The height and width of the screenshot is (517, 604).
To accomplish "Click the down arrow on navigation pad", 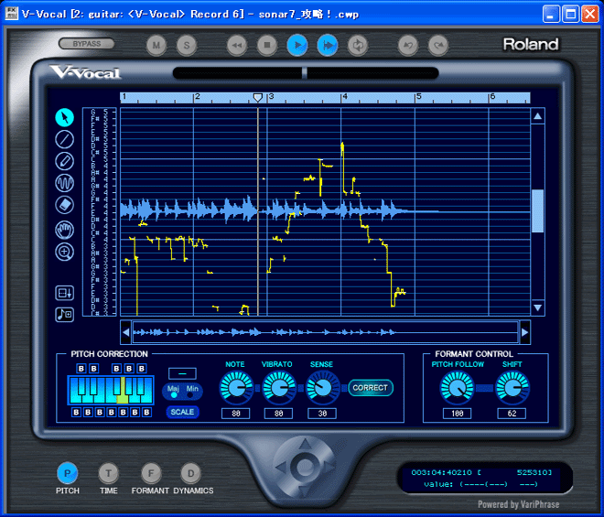I will [x=305, y=491].
